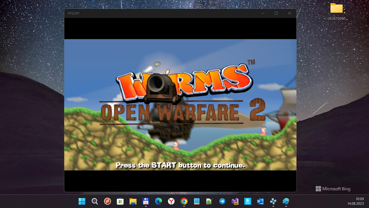
Task: Open Visual Studio Preview from the taskbar
Action: tap(235, 201)
